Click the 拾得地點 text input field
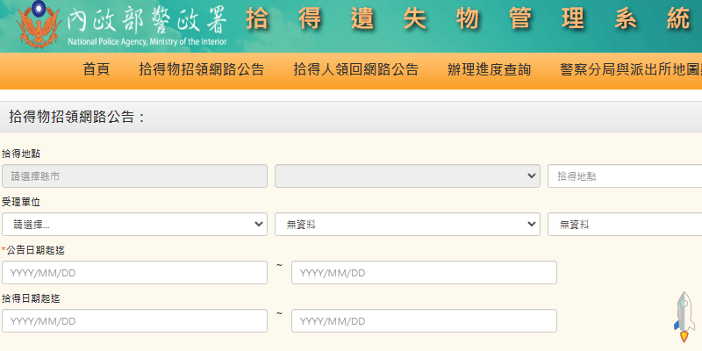Viewport: 702px width, 351px height. coord(625,175)
